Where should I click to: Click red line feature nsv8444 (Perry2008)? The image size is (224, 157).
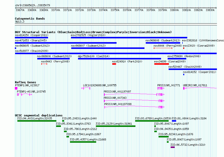click(163, 48)
